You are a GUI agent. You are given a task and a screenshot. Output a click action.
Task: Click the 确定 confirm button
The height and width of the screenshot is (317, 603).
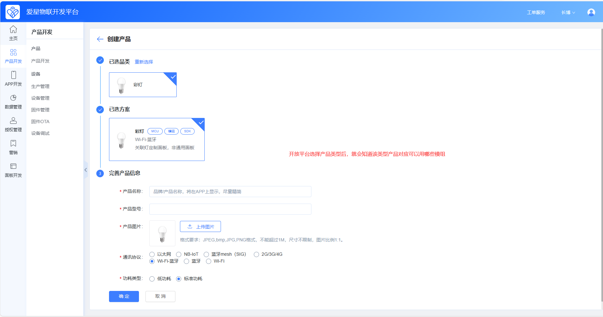pyautogui.click(x=124, y=296)
